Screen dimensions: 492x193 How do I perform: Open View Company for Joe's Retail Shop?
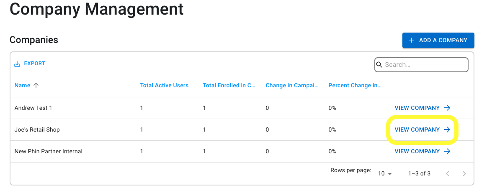[422, 130]
